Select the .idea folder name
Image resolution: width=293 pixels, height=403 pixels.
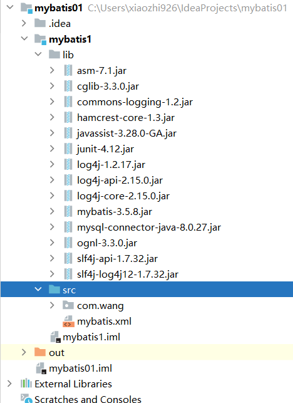click(59, 24)
